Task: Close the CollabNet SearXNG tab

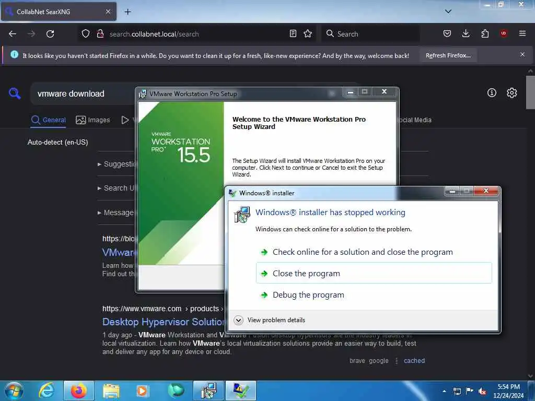Action: pos(108,11)
